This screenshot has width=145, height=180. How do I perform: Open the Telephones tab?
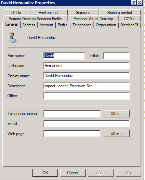coord(82,25)
